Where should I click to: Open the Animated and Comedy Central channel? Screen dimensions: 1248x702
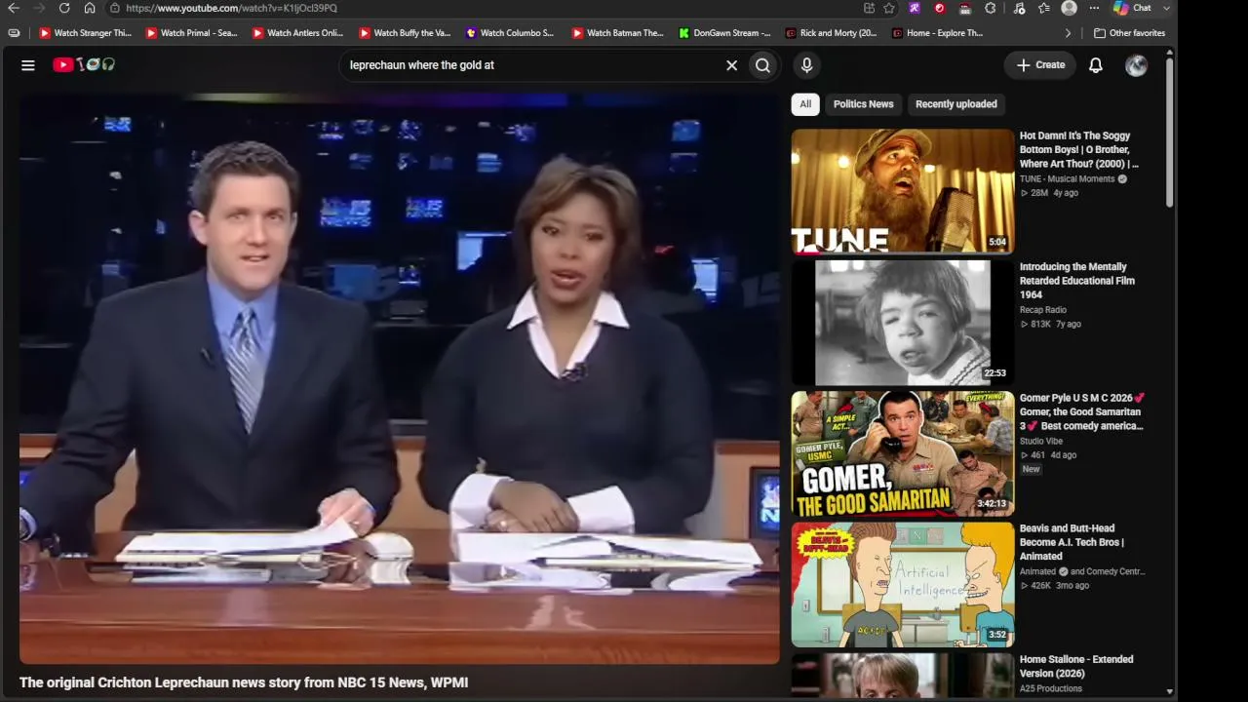click(x=1082, y=571)
